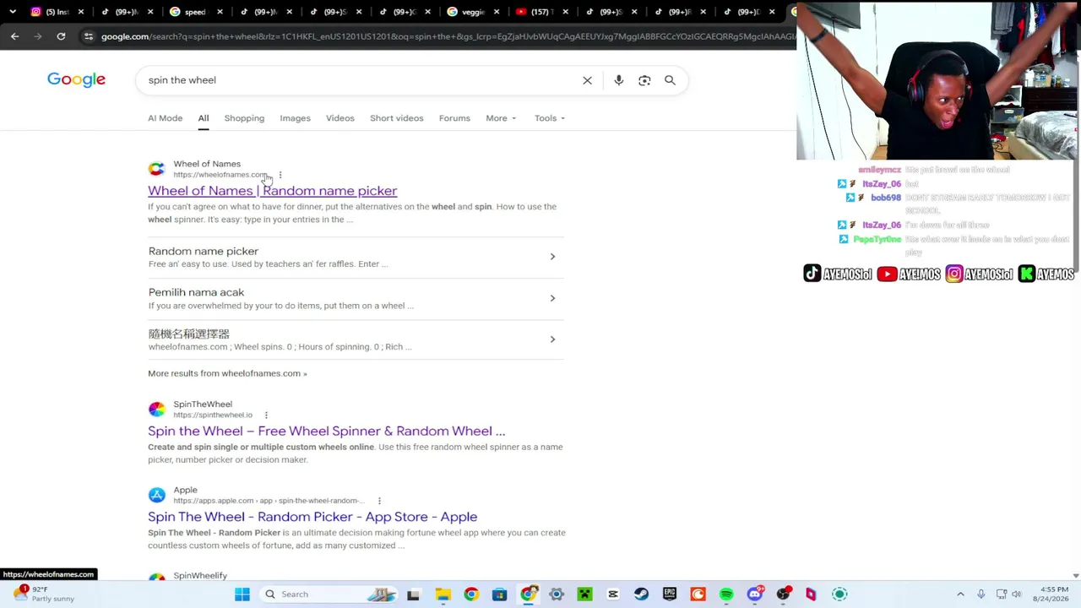Open CapCut from the taskbar

613,594
